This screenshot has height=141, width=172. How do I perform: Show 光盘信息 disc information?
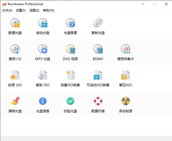tap(43, 101)
